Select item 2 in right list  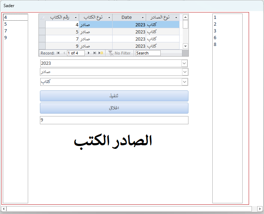[x=227, y=24]
